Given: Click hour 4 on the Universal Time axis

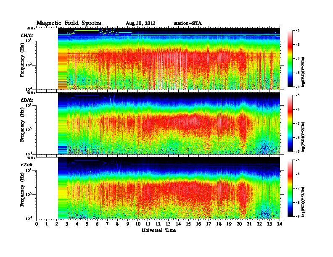Looking at the screenshot, I should point(77,224).
